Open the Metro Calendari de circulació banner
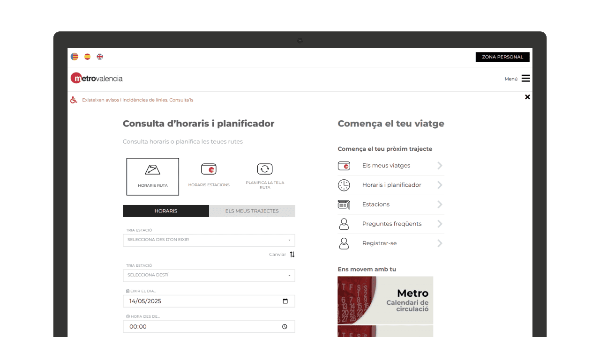Screen dimensions: 600x337 click(x=385, y=300)
